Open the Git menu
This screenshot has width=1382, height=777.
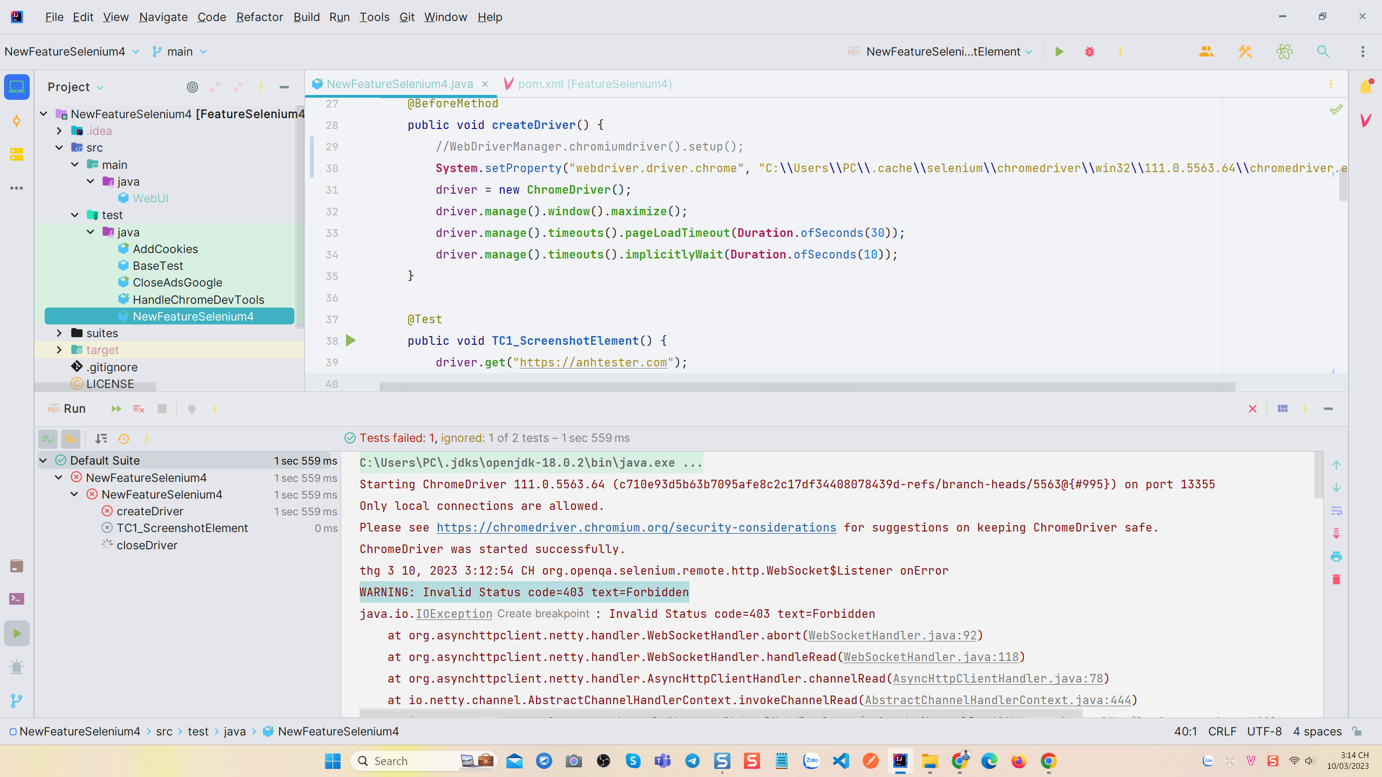pyautogui.click(x=407, y=17)
